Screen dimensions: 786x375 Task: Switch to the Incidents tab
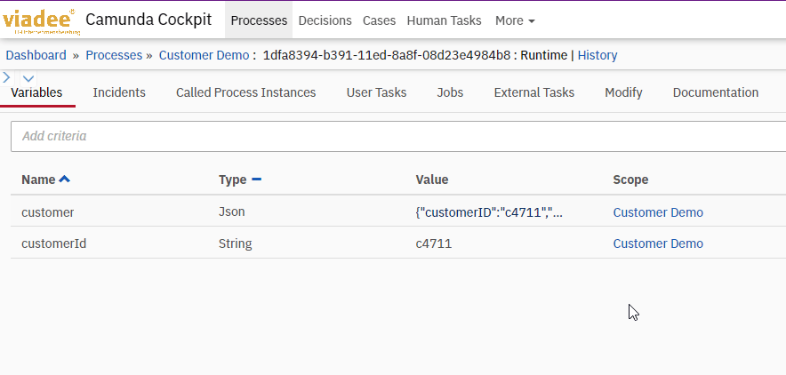pyautogui.click(x=119, y=92)
